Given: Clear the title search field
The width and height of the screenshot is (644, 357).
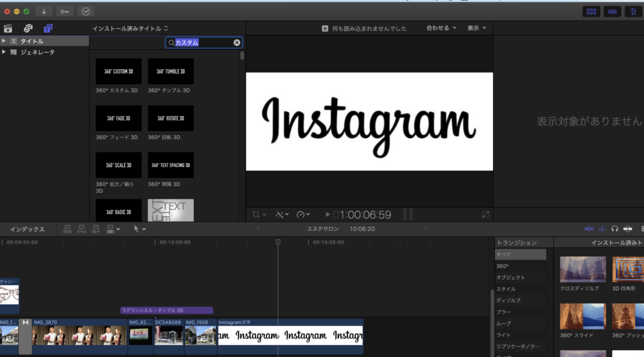Looking at the screenshot, I should pyautogui.click(x=237, y=42).
